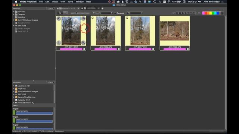The image size is (239, 134).
Task: Click the star rating filter bar
Action: pos(186,13)
